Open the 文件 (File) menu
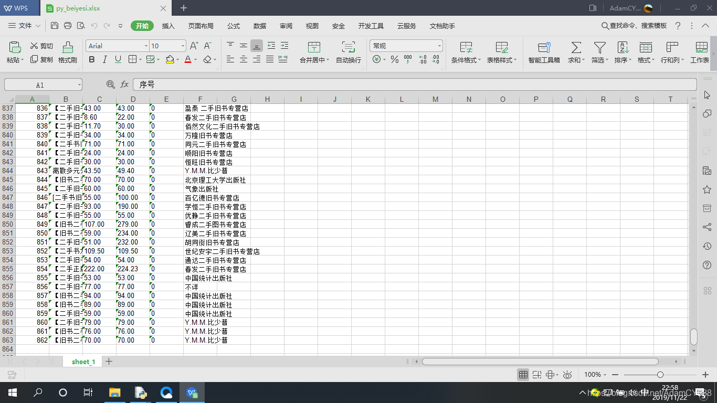Viewport: 717px width, 403px height. click(25, 26)
